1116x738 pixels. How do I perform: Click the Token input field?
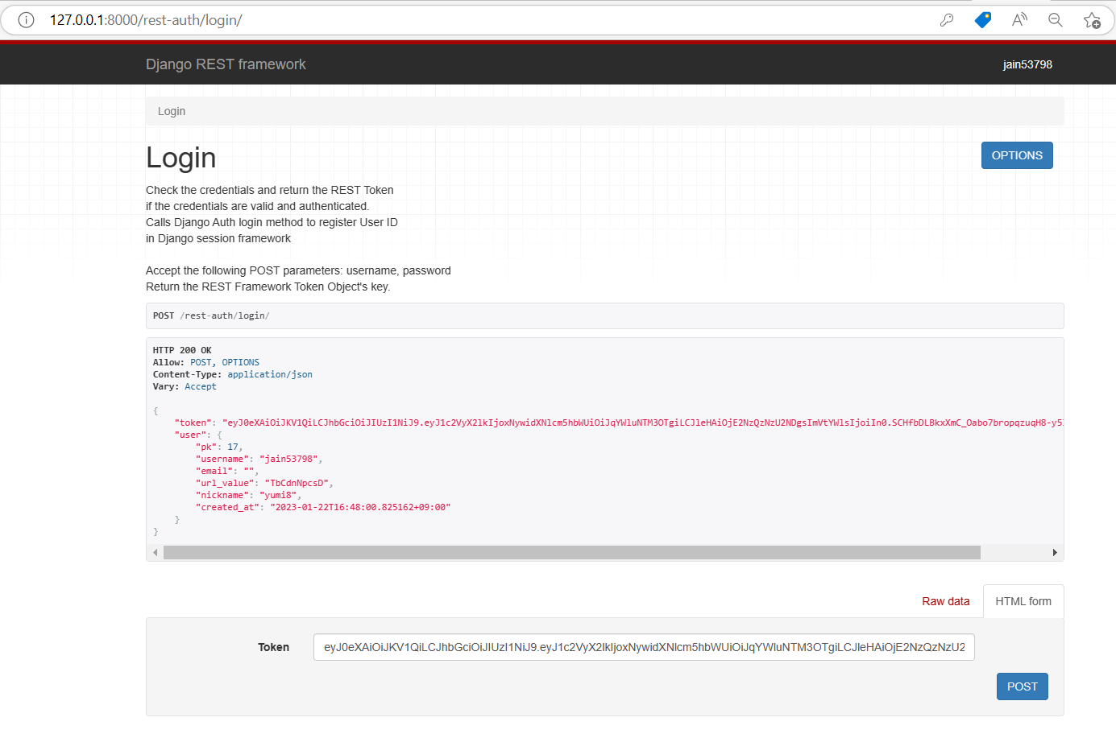tap(644, 647)
